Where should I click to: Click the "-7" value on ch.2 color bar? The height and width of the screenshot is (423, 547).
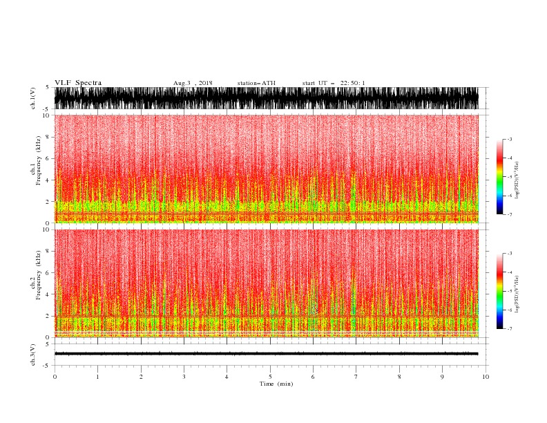pos(509,329)
